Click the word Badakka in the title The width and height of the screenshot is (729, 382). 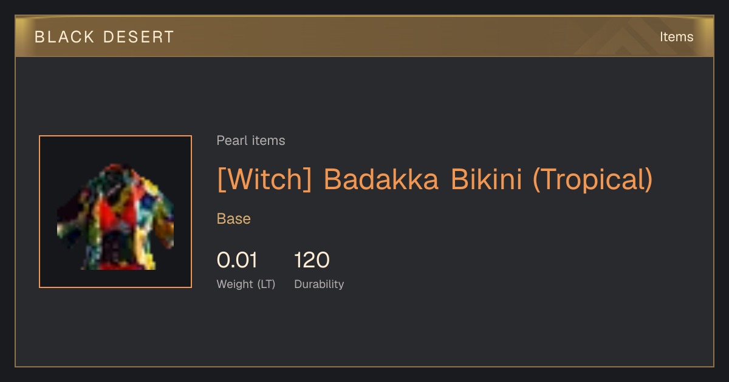point(381,179)
